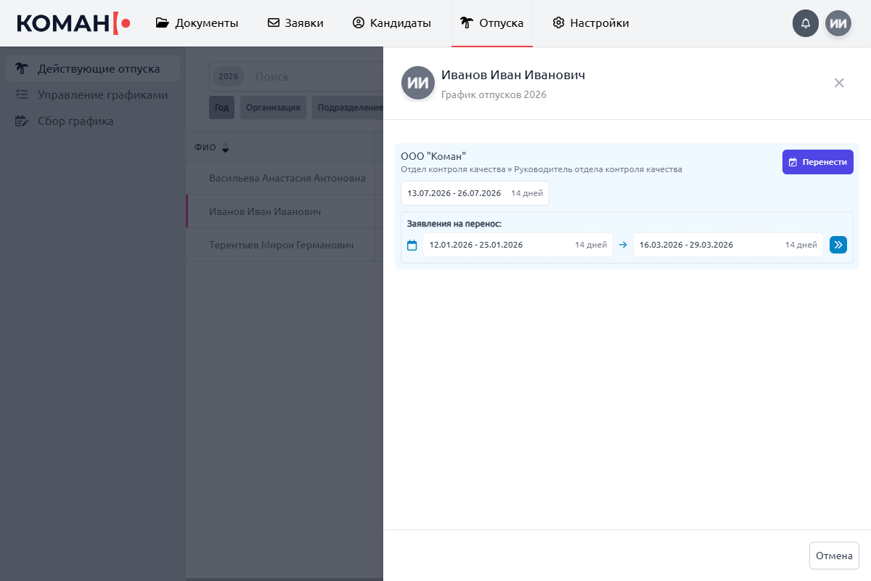This screenshot has width=871, height=581.
Task: Click the Отмена button
Action: [834, 556]
